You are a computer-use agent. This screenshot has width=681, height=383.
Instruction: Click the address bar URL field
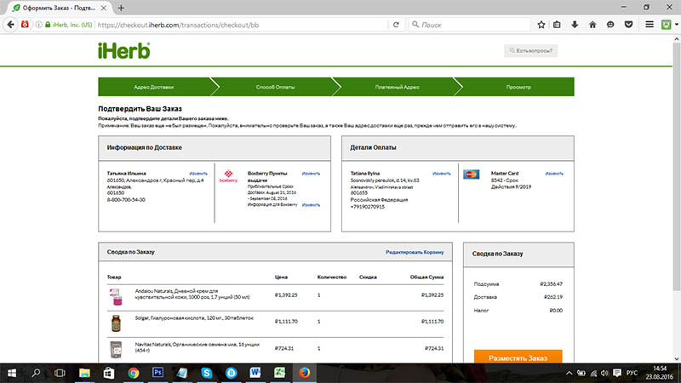[241, 25]
